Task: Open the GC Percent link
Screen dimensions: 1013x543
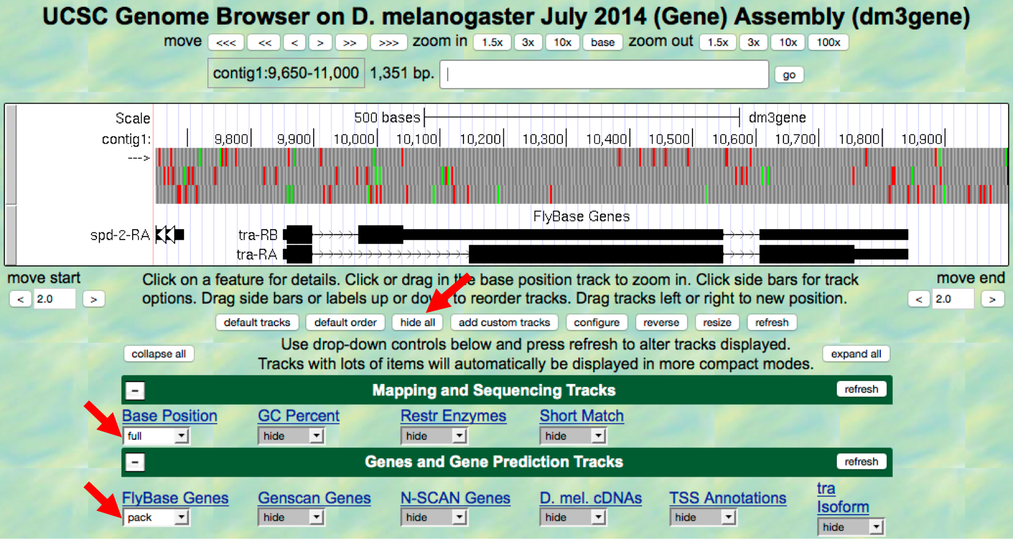Action: (x=298, y=416)
